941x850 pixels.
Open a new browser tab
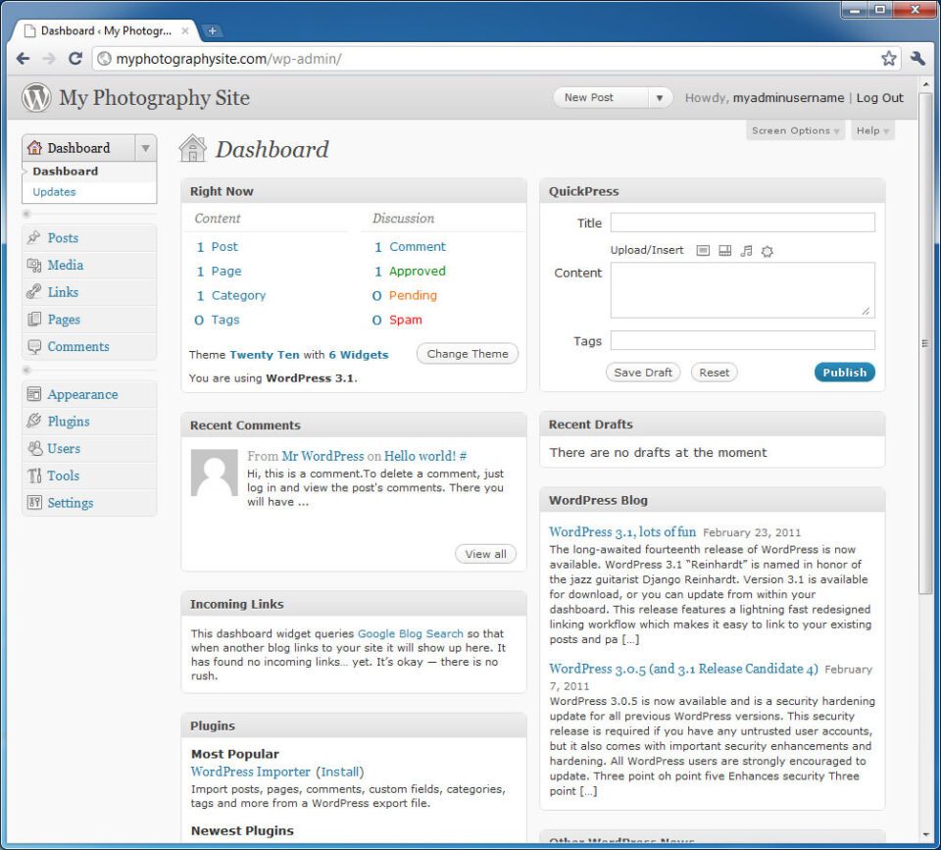tap(212, 30)
